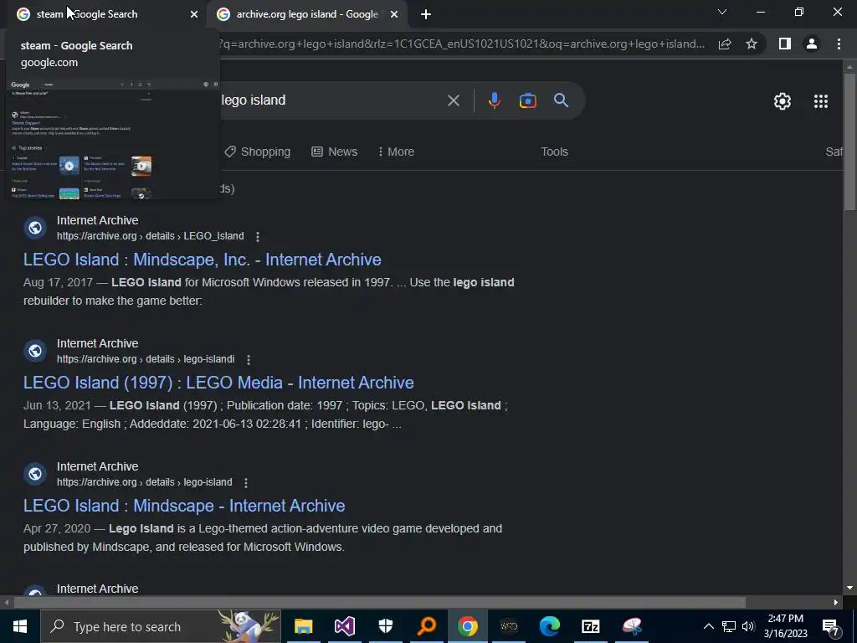857x643 pixels.
Task: Bookmark this page with the star icon
Action: [x=752, y=44]
